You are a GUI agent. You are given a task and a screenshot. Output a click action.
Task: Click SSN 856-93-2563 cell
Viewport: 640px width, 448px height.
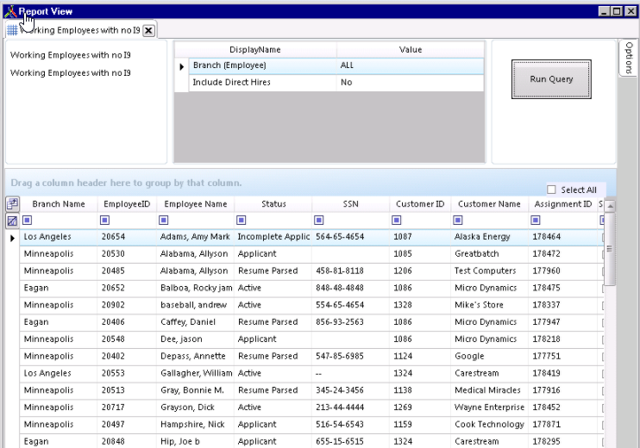350,322
